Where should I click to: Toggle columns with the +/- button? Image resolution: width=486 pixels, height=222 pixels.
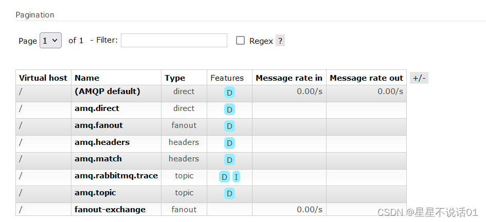(x=419, y=78)
